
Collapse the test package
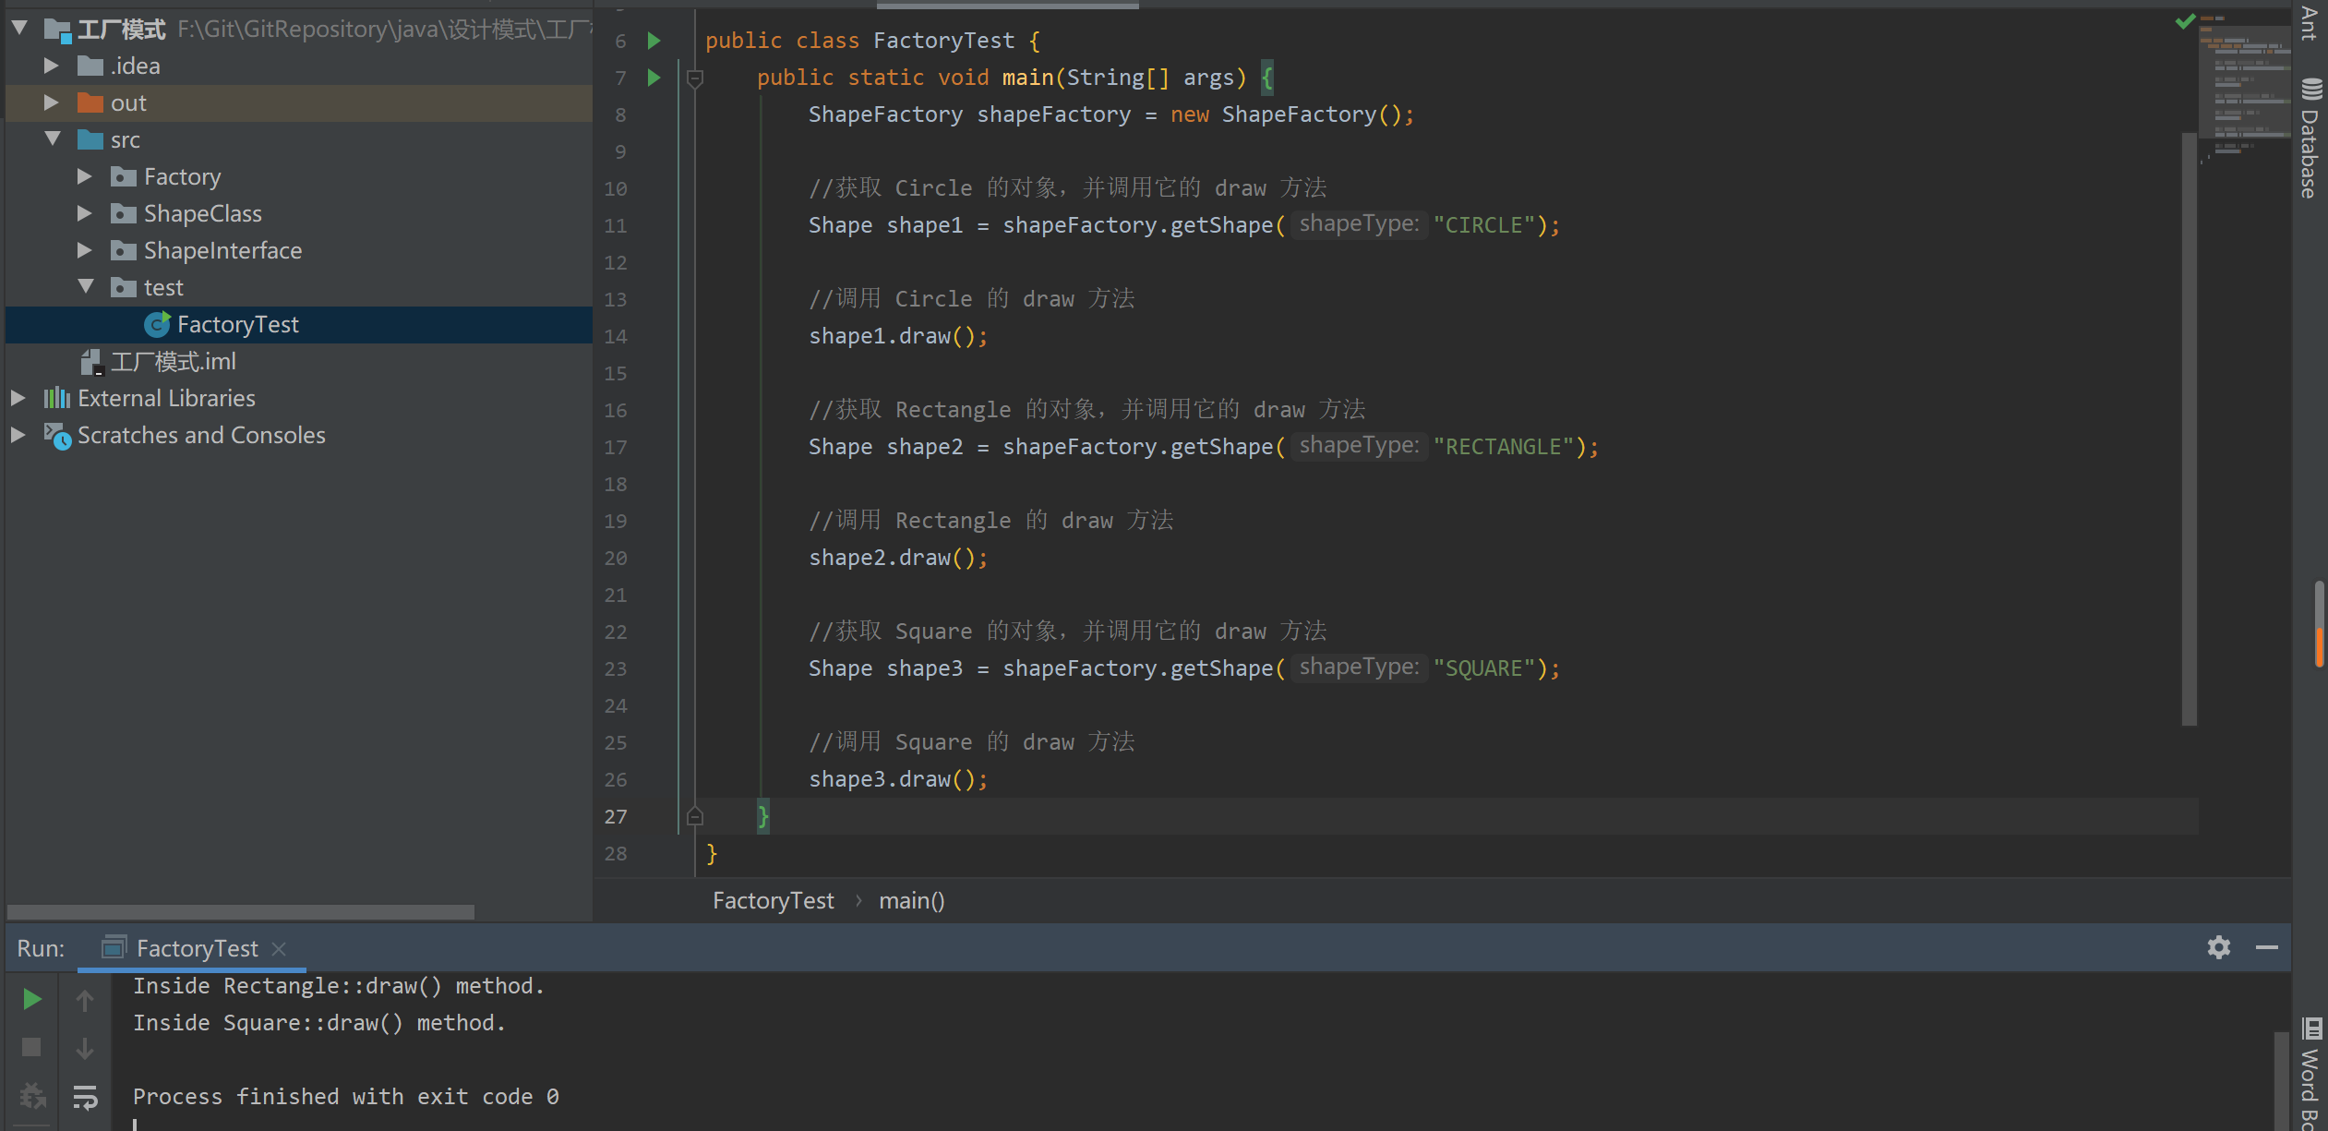click(86, 287)
